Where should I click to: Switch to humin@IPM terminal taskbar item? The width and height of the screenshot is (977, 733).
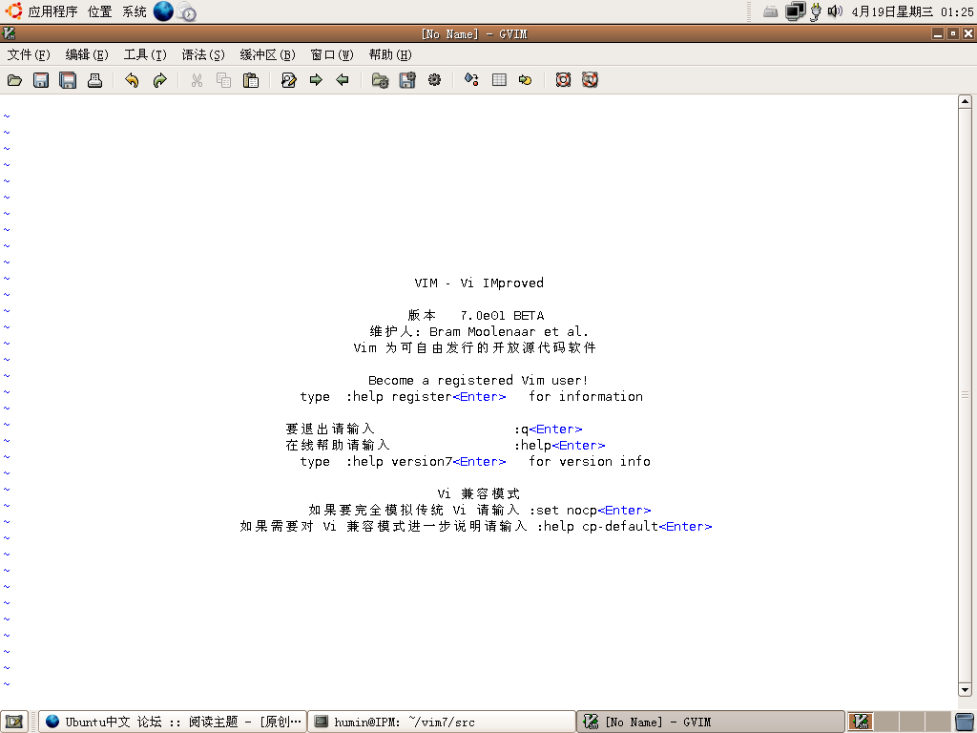tap(443, 722)
